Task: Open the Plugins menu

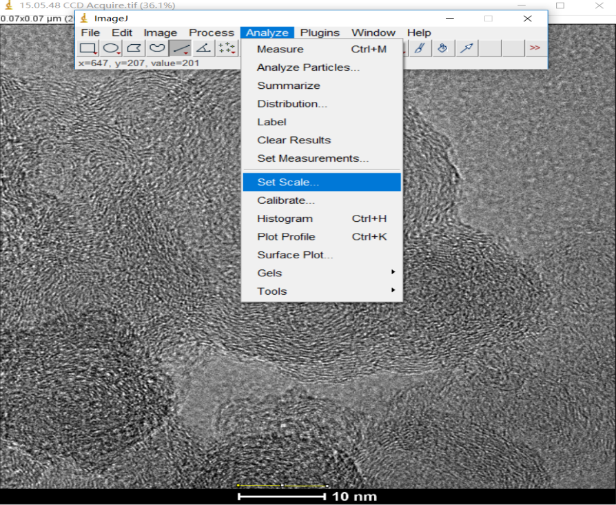Action: 320,32
